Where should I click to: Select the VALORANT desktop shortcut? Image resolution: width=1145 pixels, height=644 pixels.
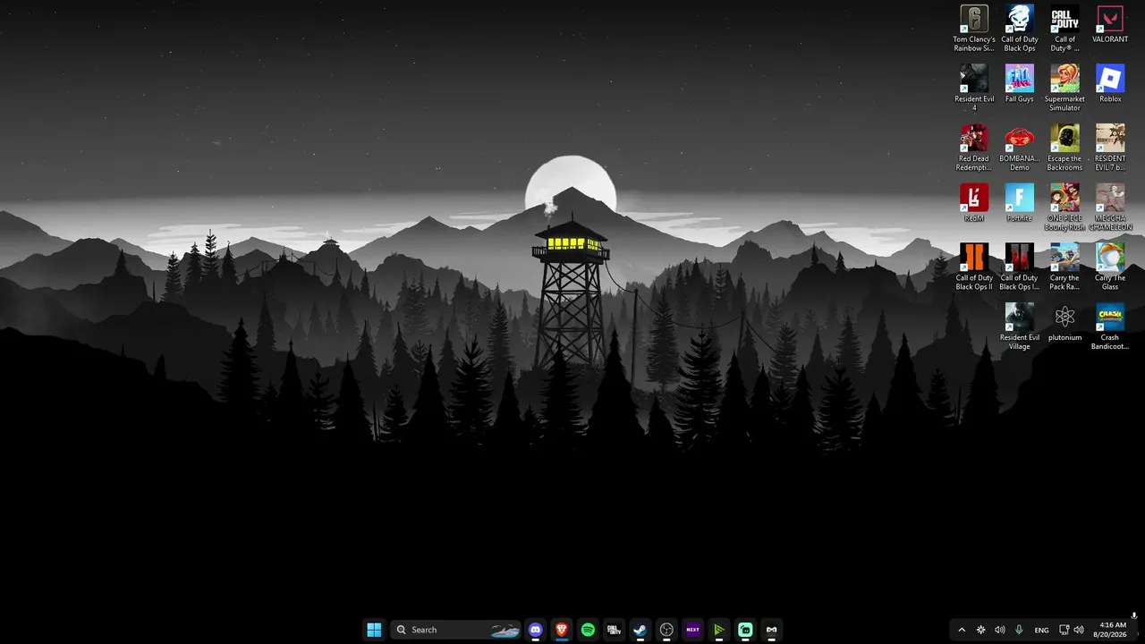(1110, 25)
